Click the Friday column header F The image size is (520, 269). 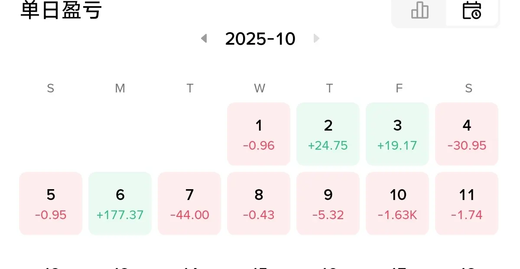coord(399,89)
